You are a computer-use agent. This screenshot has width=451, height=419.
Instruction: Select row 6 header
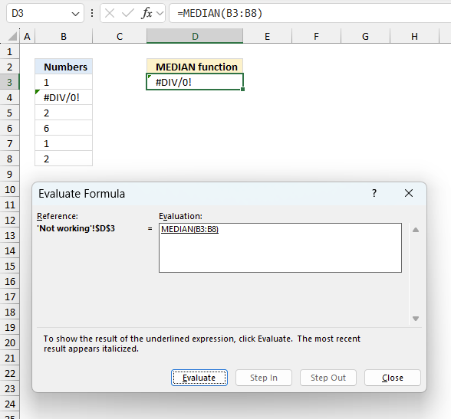coord(9,128)
